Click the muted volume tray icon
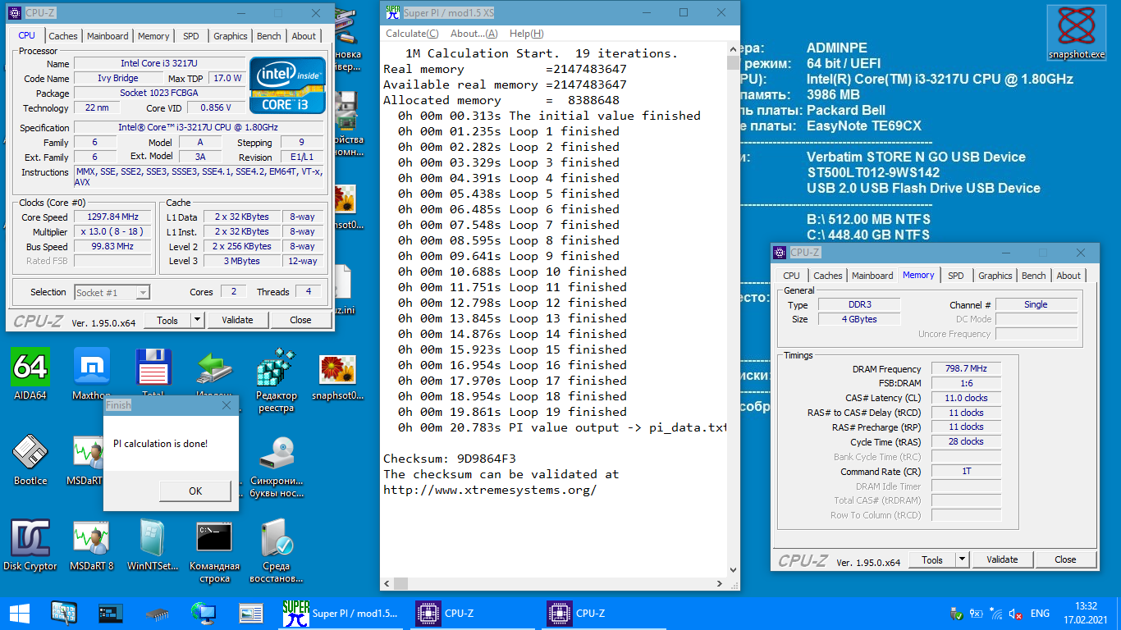 point(1015,614)
